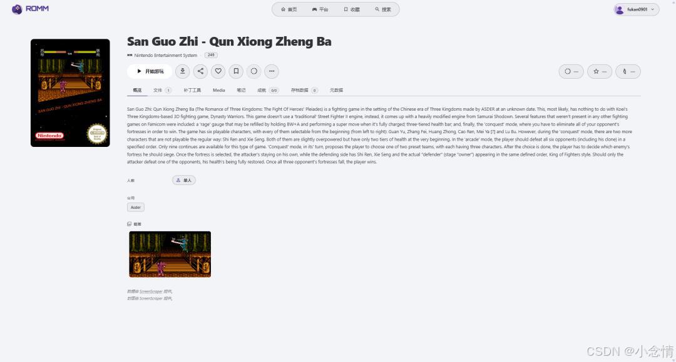Image resolution: width=676 pixels, height=362 pixels.
Task: Click the fukan0901 user avatar
Action: (620, 9)
